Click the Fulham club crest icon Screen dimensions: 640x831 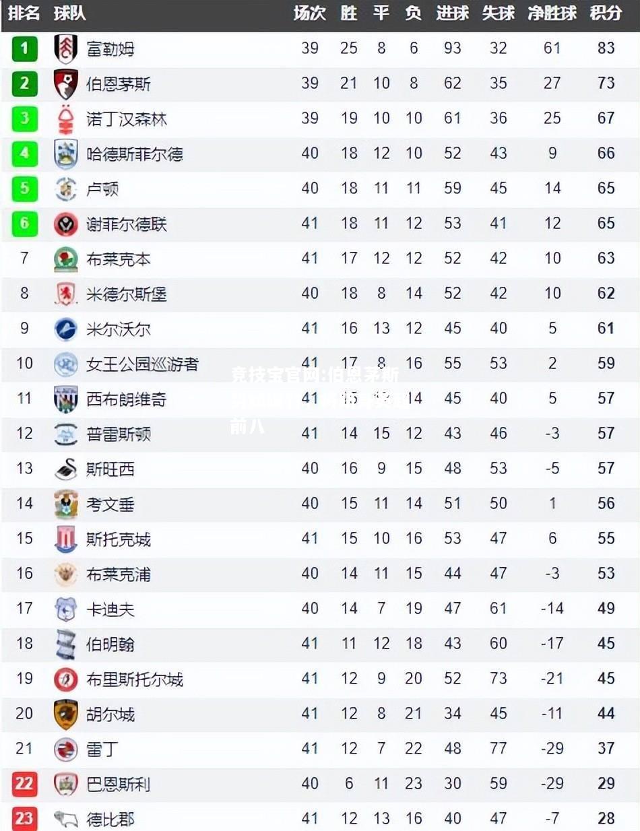pyautogui.click(x=66, y=48)
